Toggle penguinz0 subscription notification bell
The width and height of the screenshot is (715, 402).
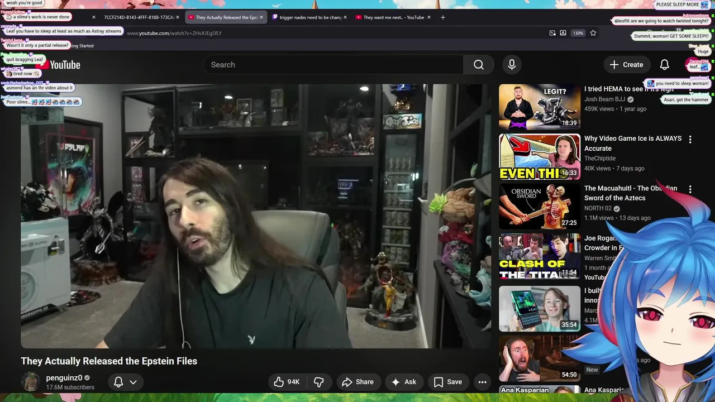pos(118,382)
